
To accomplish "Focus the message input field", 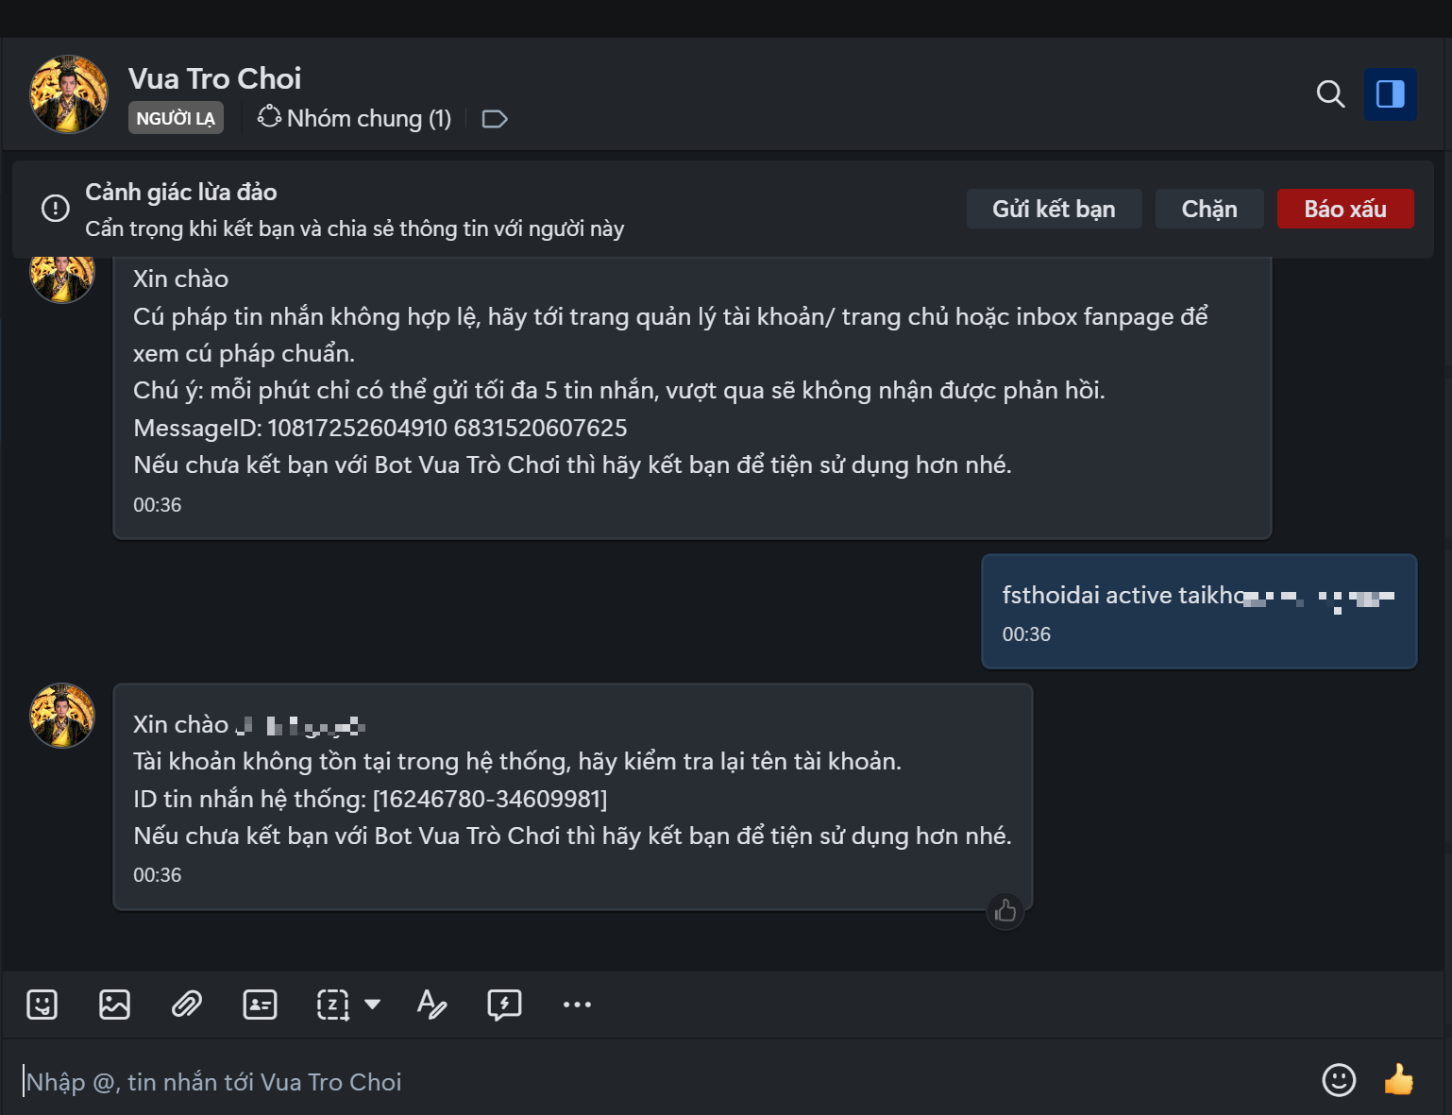I will 661,1081.
